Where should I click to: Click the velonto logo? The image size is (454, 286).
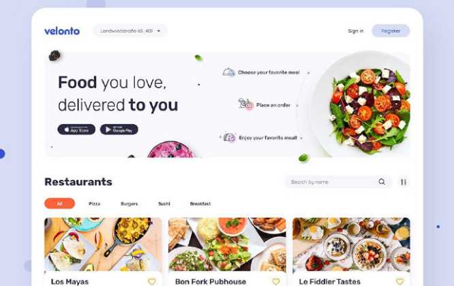(62, 31)
